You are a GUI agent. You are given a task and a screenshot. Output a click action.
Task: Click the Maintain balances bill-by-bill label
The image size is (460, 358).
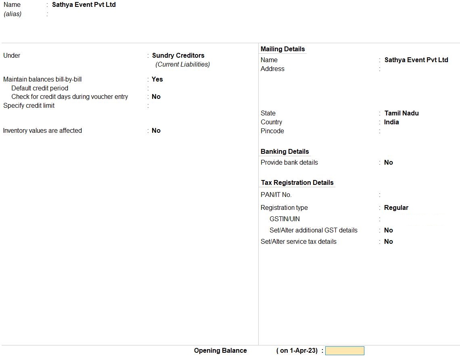42,79
